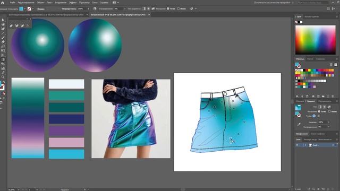Select the Line Segment tool
The width and height of the screenshot is (340, 191).
click(x=3, y=33)
